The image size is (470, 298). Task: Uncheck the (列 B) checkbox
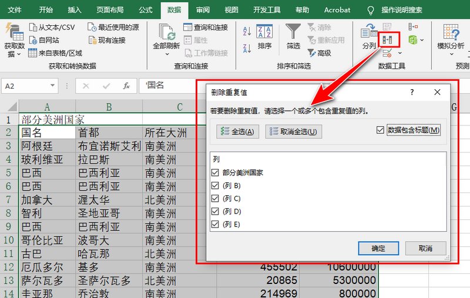[x=215, y=185]
